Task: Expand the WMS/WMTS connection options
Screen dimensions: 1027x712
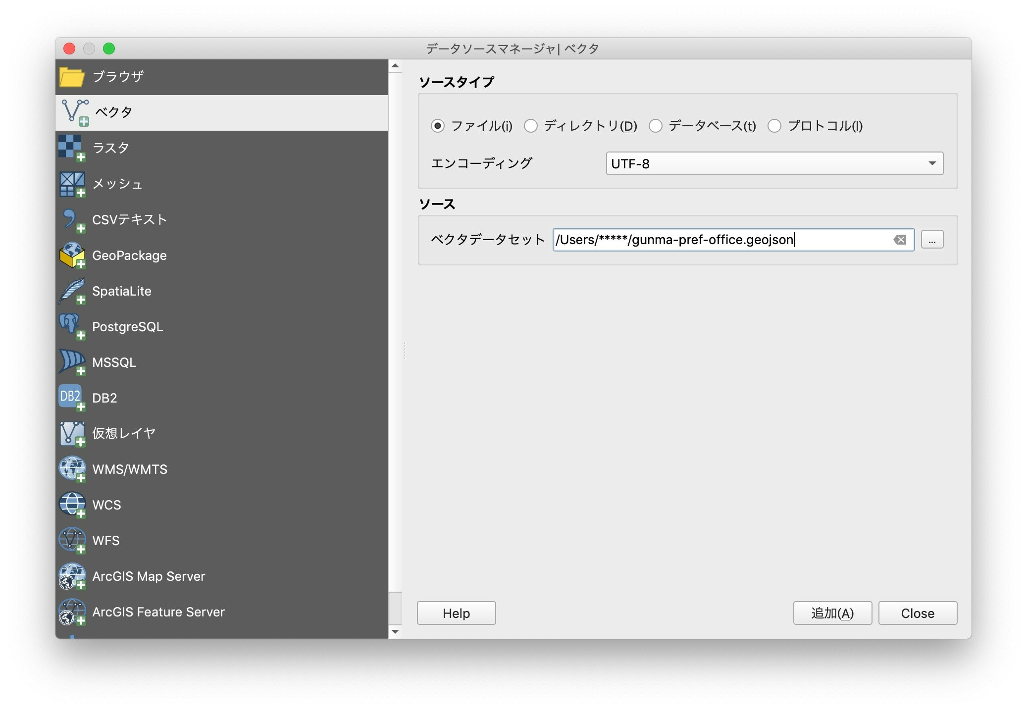Action: click(129, 468)
